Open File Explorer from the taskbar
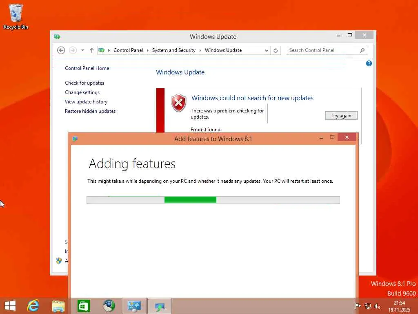This screenshot has height=314, width=418. tap(58, 306)
